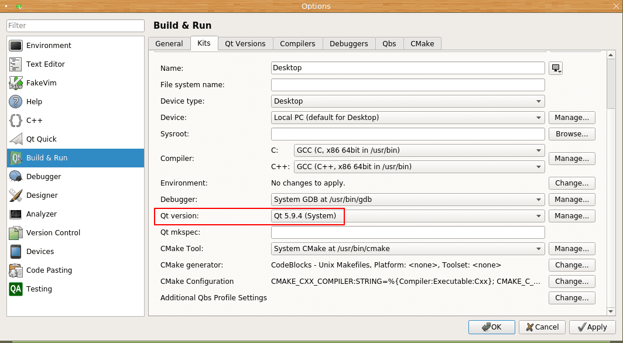
Task: Click the Apply button
Action: [593, 327]
